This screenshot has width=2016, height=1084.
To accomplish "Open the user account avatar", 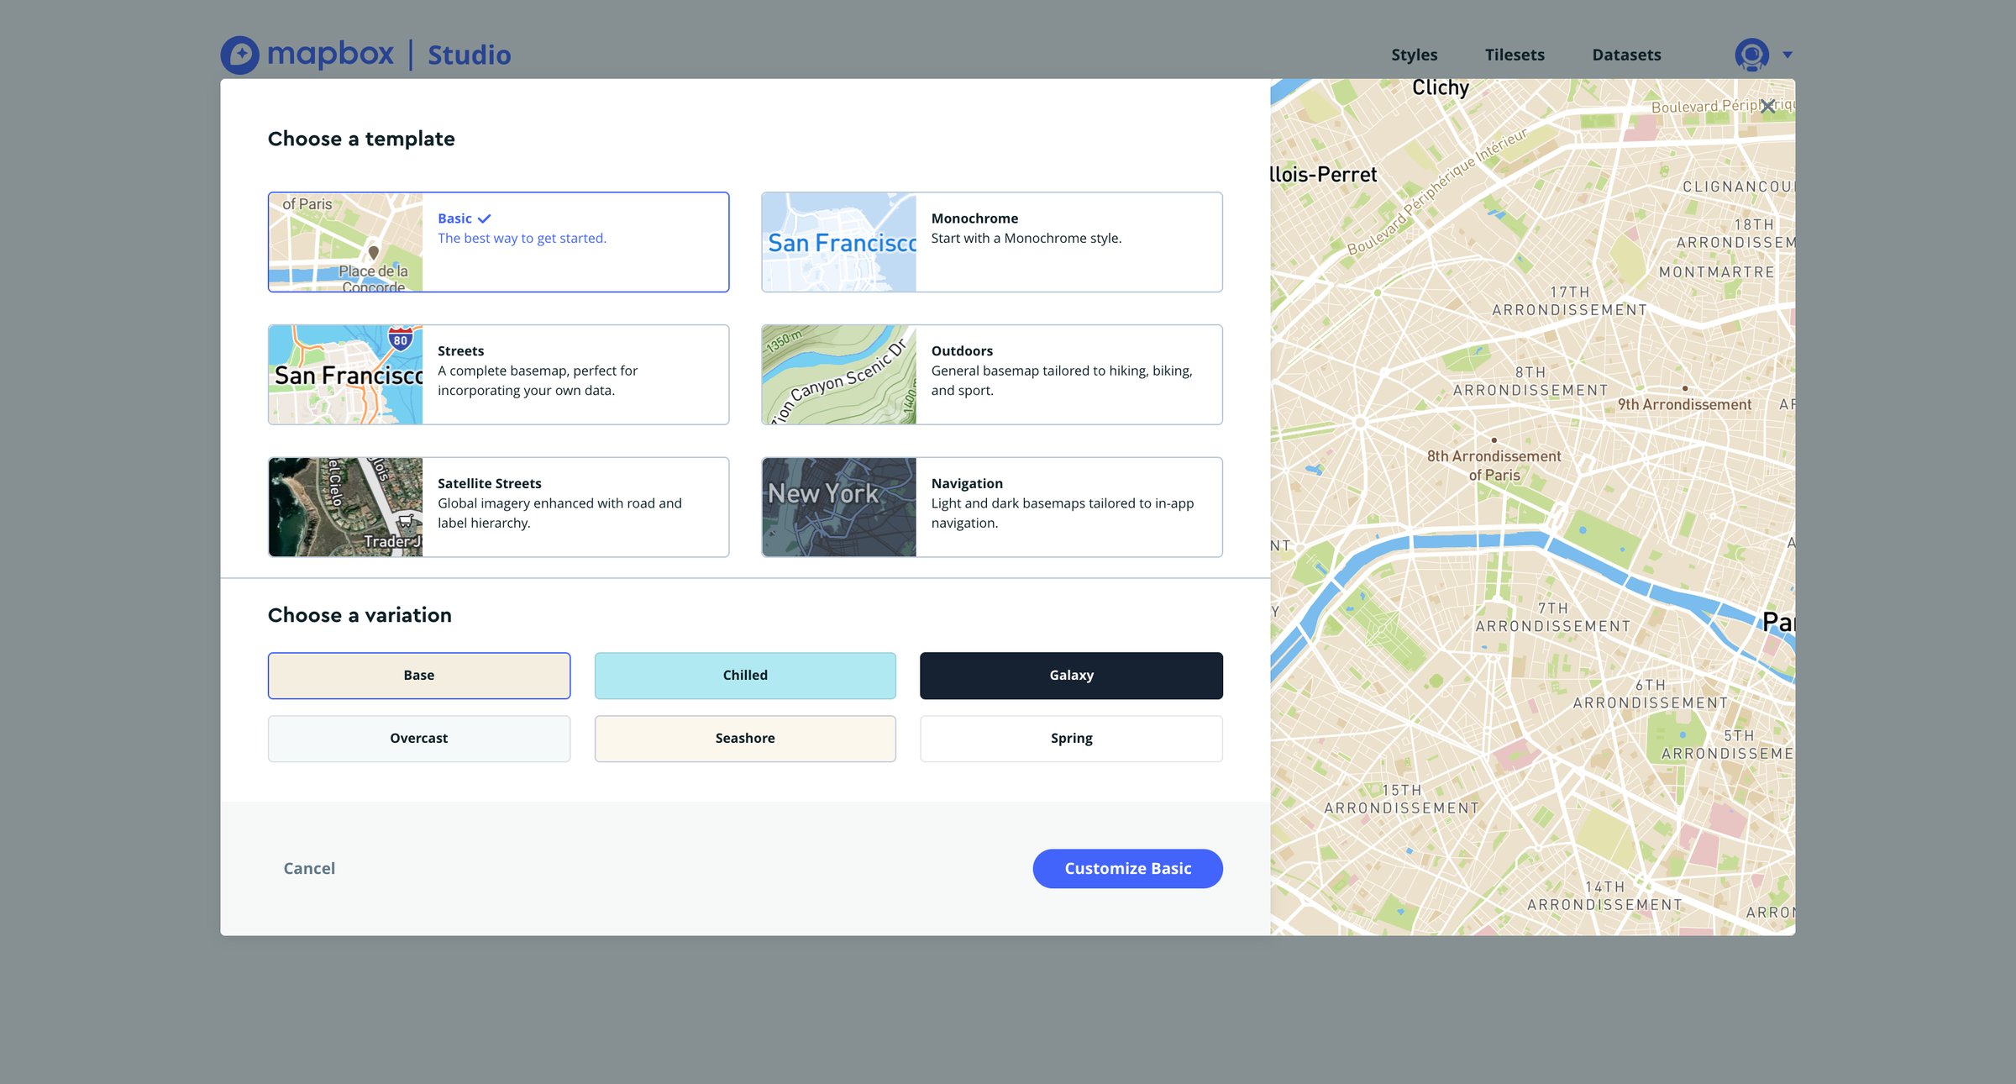I will [x=1751, y=55].
